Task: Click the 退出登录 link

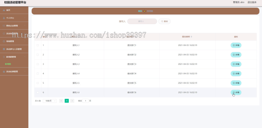Action: click(252, 2)
